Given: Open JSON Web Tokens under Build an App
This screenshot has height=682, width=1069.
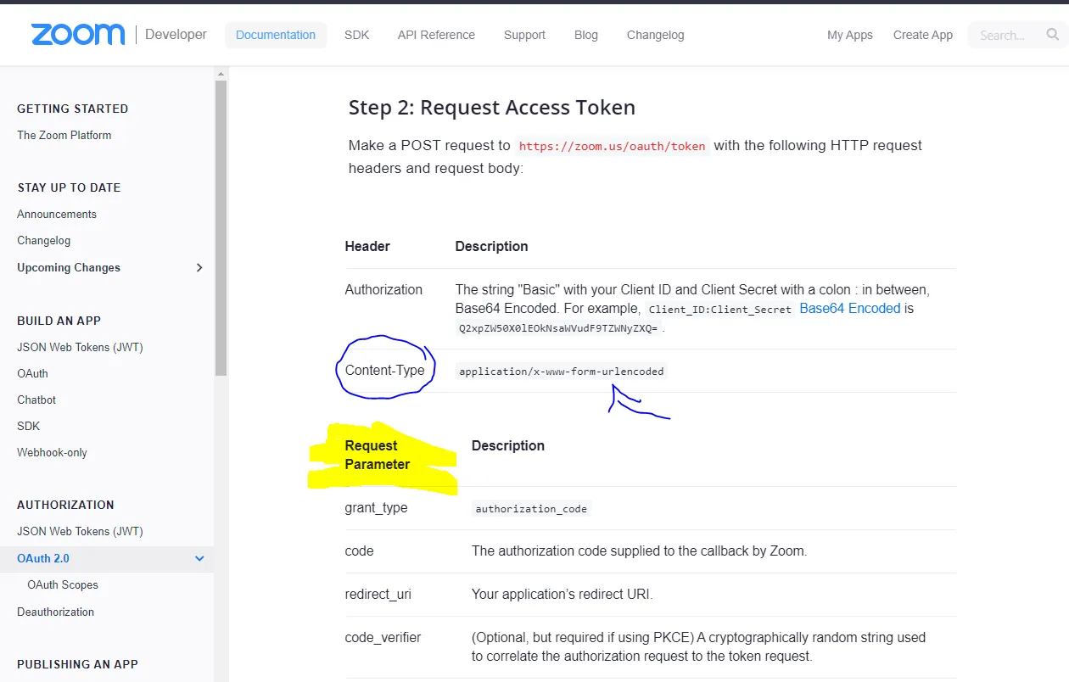Looking at the screenshot, I should click(80, 347).
